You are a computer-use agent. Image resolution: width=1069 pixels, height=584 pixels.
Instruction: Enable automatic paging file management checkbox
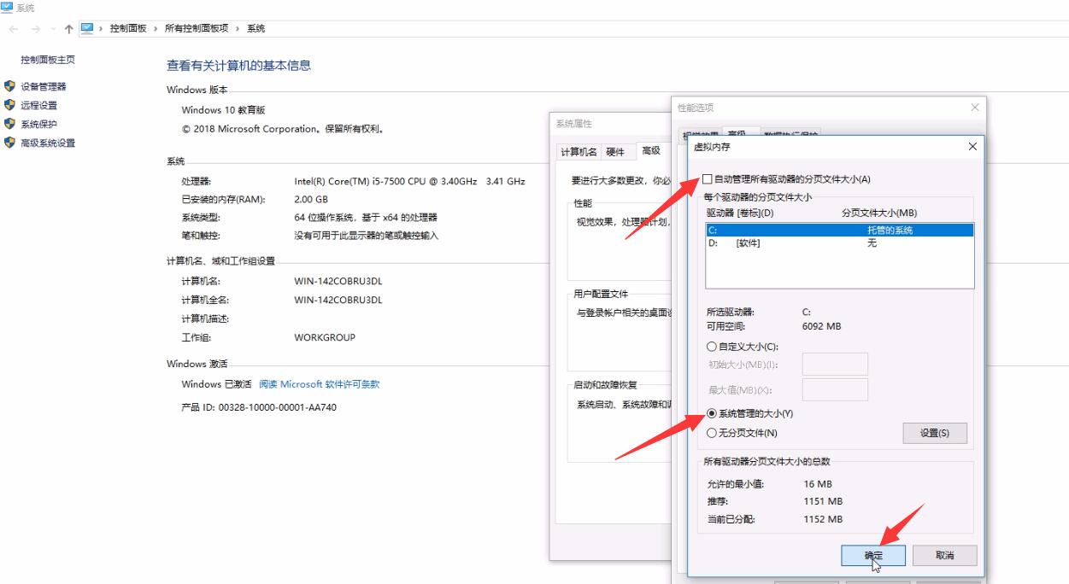click(708, 179)
